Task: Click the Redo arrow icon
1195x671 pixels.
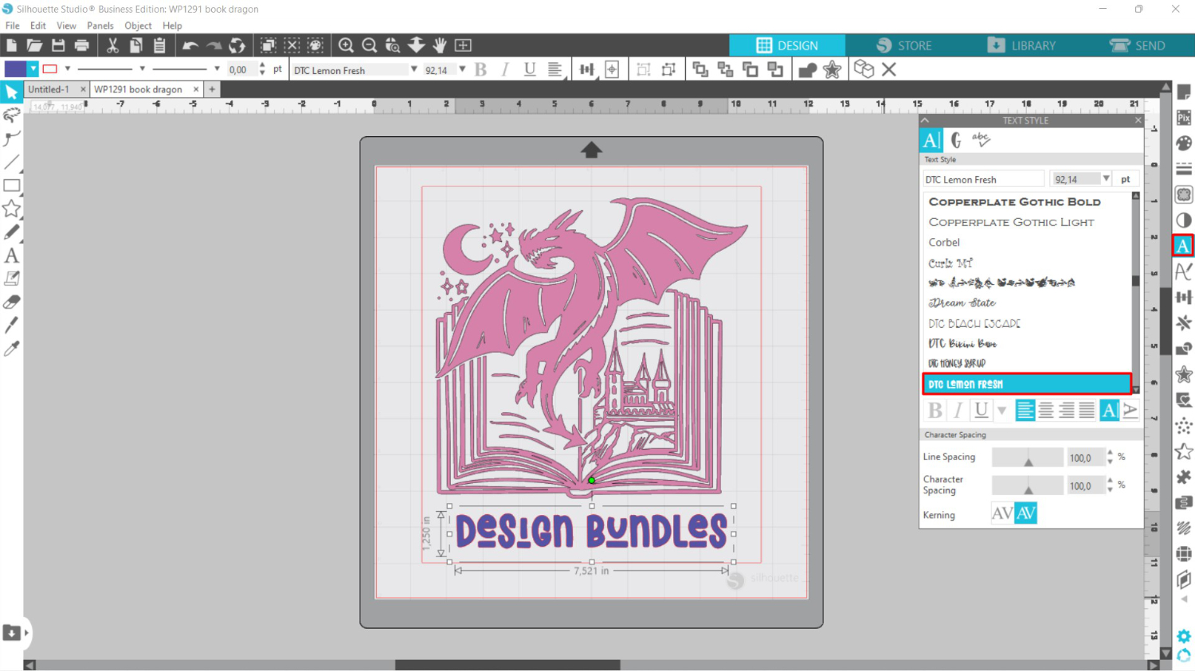Action: [x=214, y=45]
